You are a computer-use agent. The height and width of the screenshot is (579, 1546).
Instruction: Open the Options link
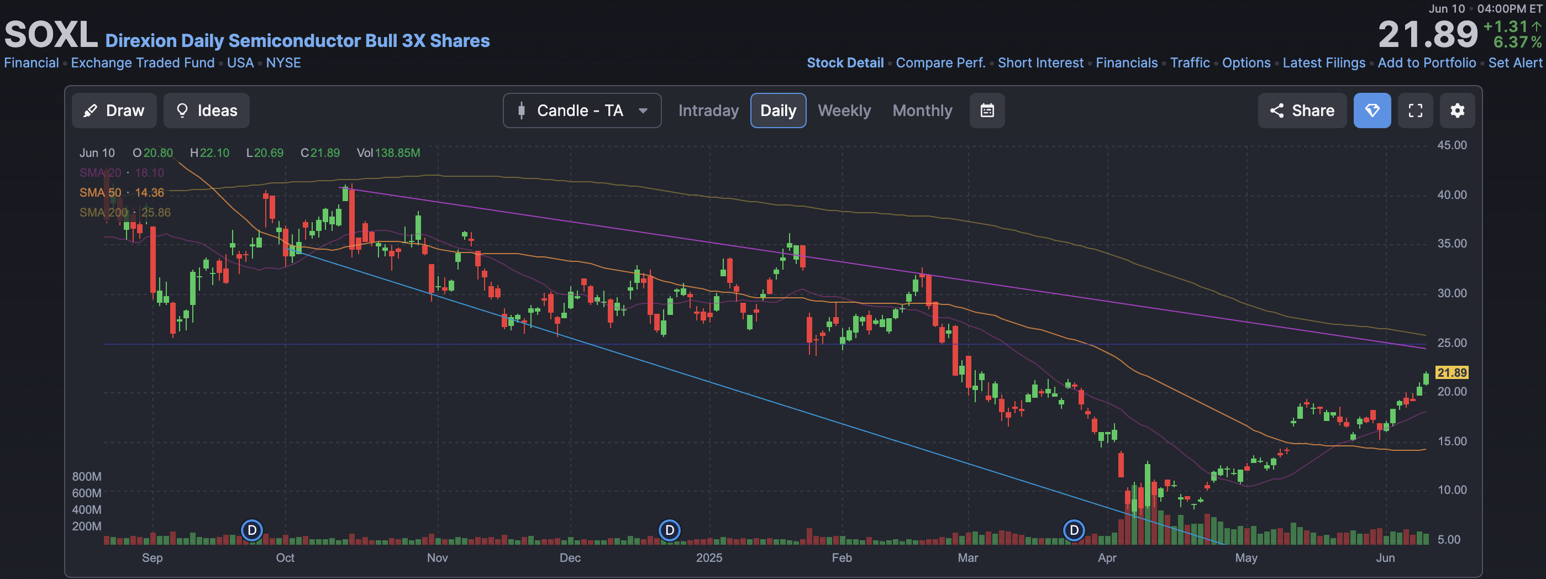point(1246,63)
